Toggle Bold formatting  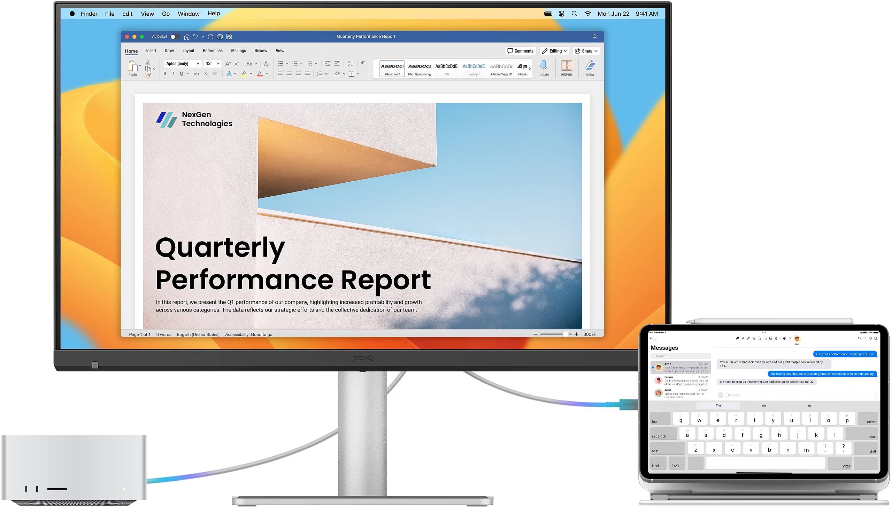pyautogui.click(x=165, y=74)
